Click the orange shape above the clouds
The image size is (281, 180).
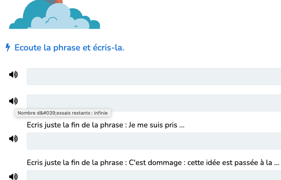59,2
